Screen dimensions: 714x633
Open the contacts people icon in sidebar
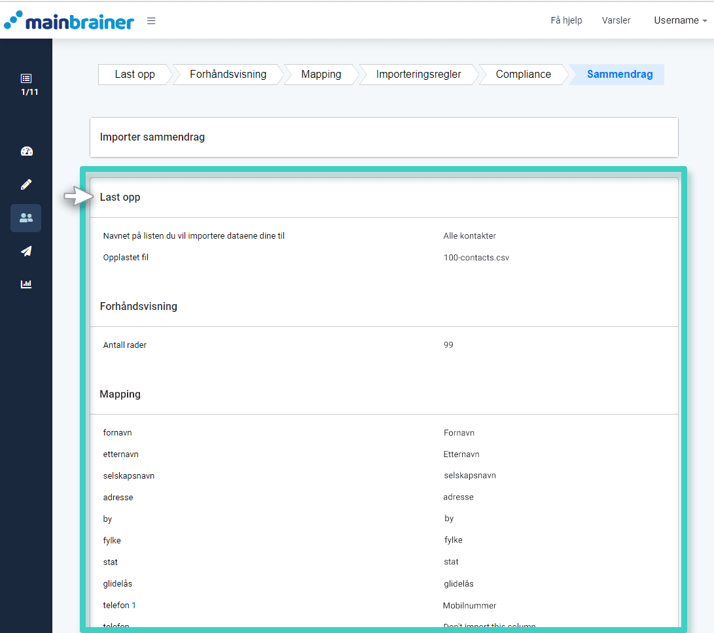[26, 218]
